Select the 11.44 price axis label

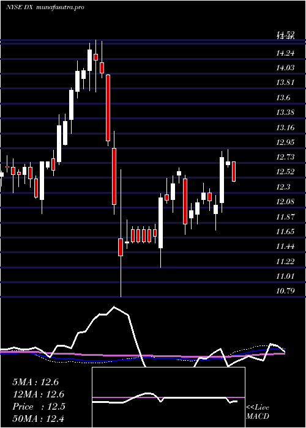(x=286, y=246)
